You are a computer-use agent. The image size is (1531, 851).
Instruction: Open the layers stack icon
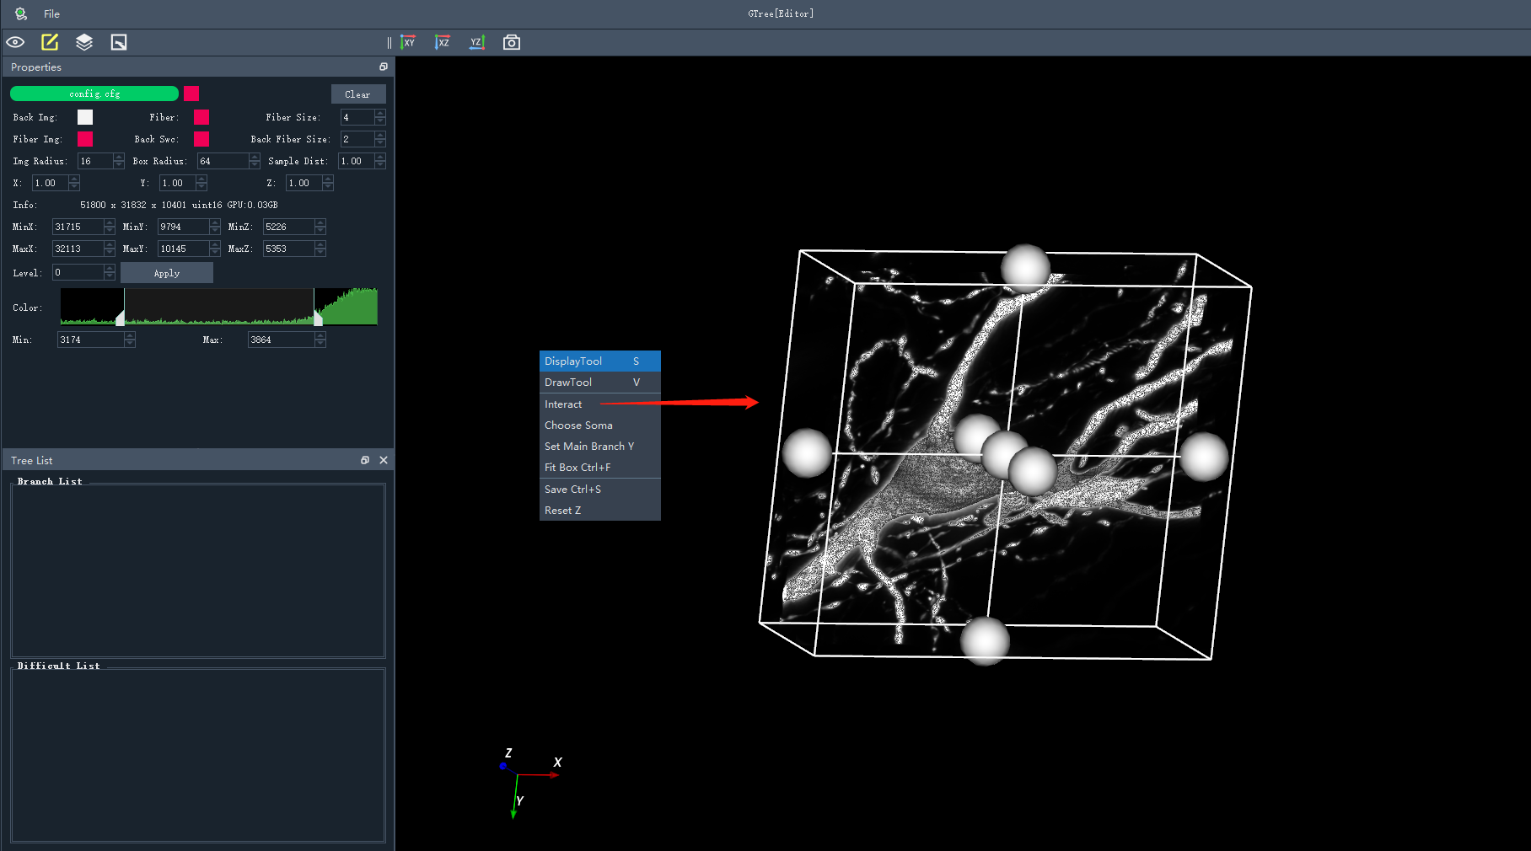84,42
